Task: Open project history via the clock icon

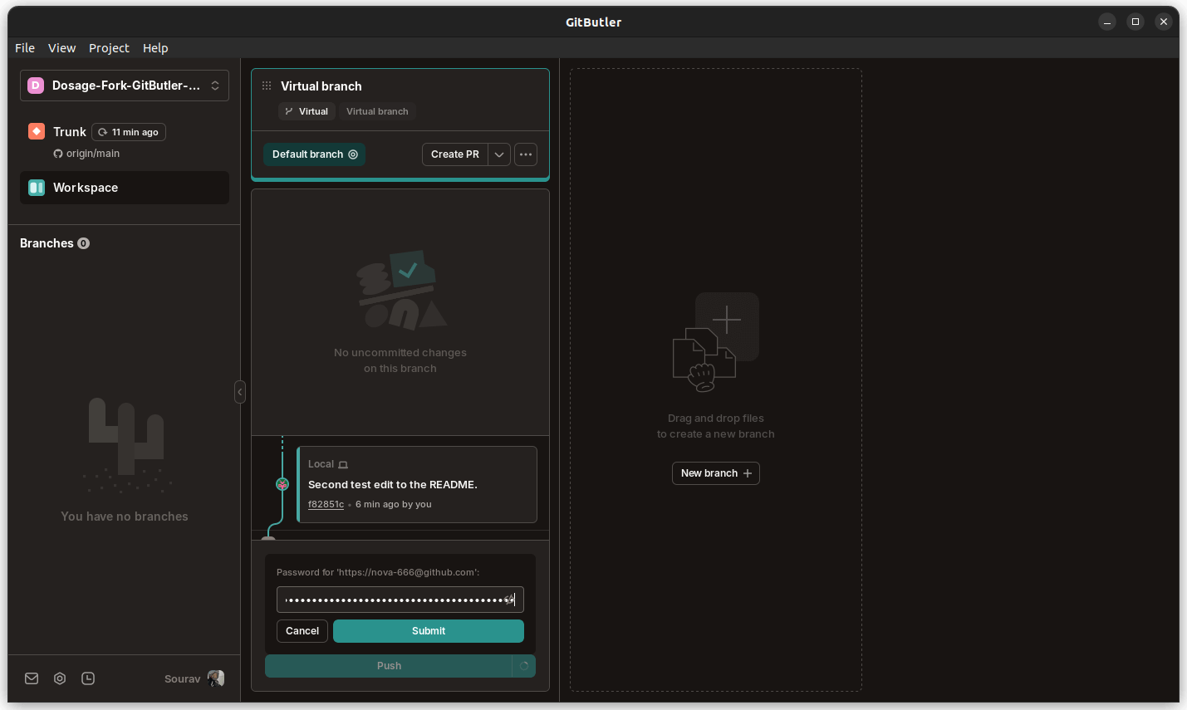Action: 87,678
